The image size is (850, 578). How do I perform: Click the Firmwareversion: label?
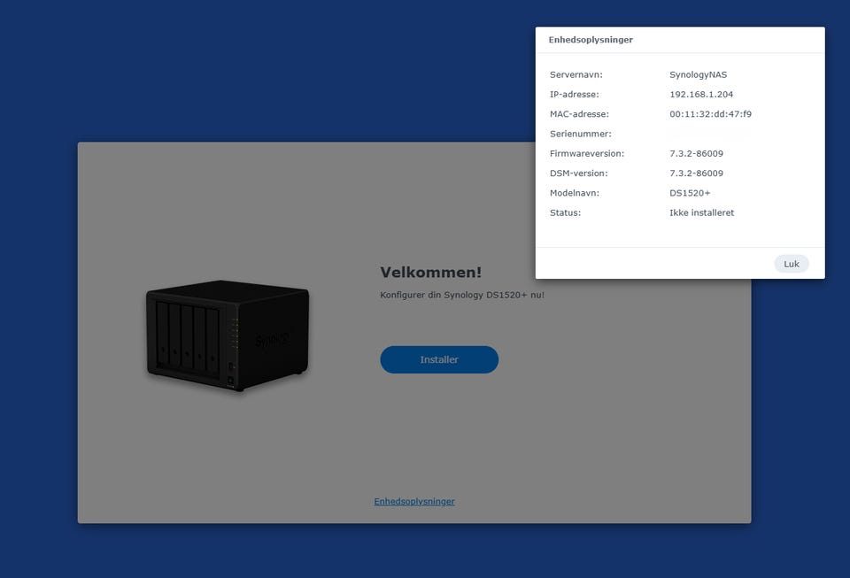pos(586,153)
